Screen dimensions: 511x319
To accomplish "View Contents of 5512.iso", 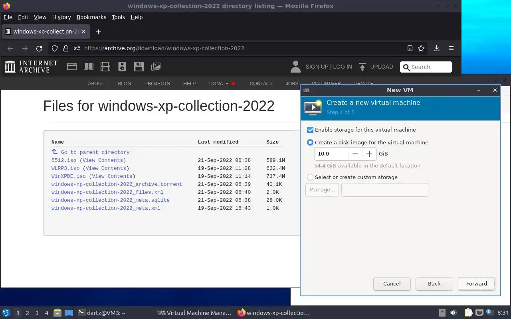I will [x=103, y=160].
